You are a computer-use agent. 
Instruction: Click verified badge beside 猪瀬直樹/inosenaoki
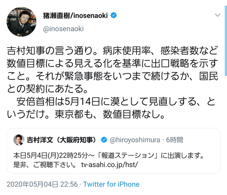click(x=113, y=15)
